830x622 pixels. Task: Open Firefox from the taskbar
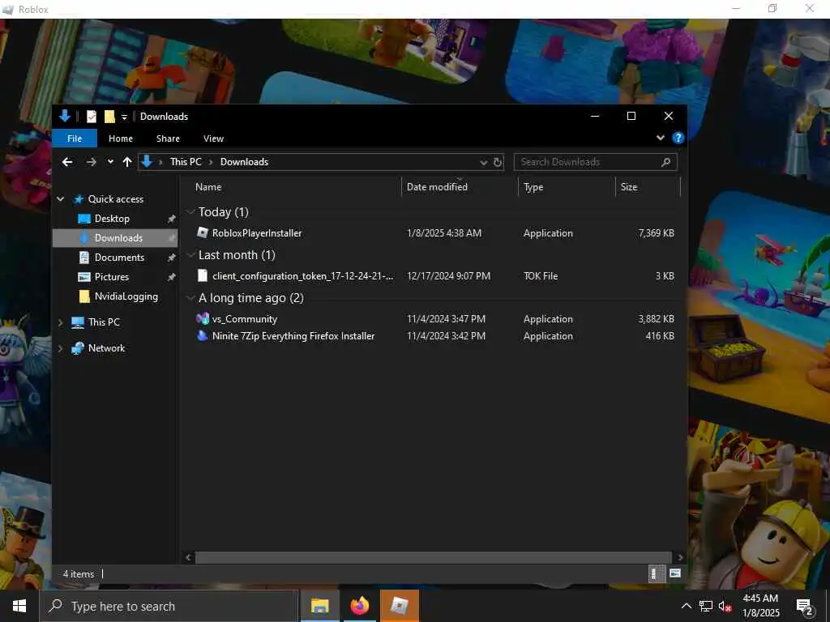click(x=359, y=606)
